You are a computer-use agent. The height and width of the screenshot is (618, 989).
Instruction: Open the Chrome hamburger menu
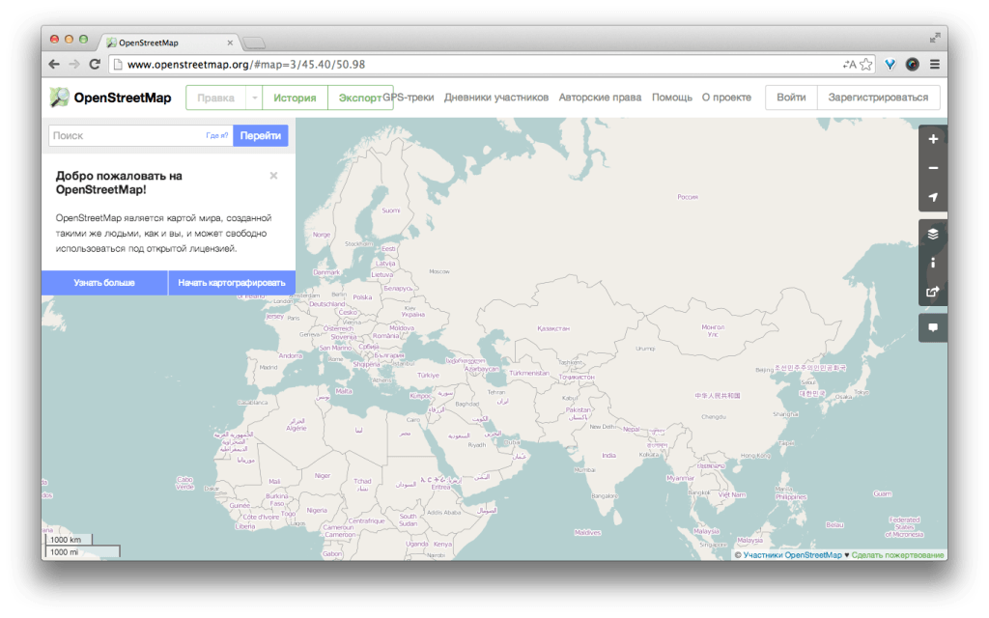(934, 65)
